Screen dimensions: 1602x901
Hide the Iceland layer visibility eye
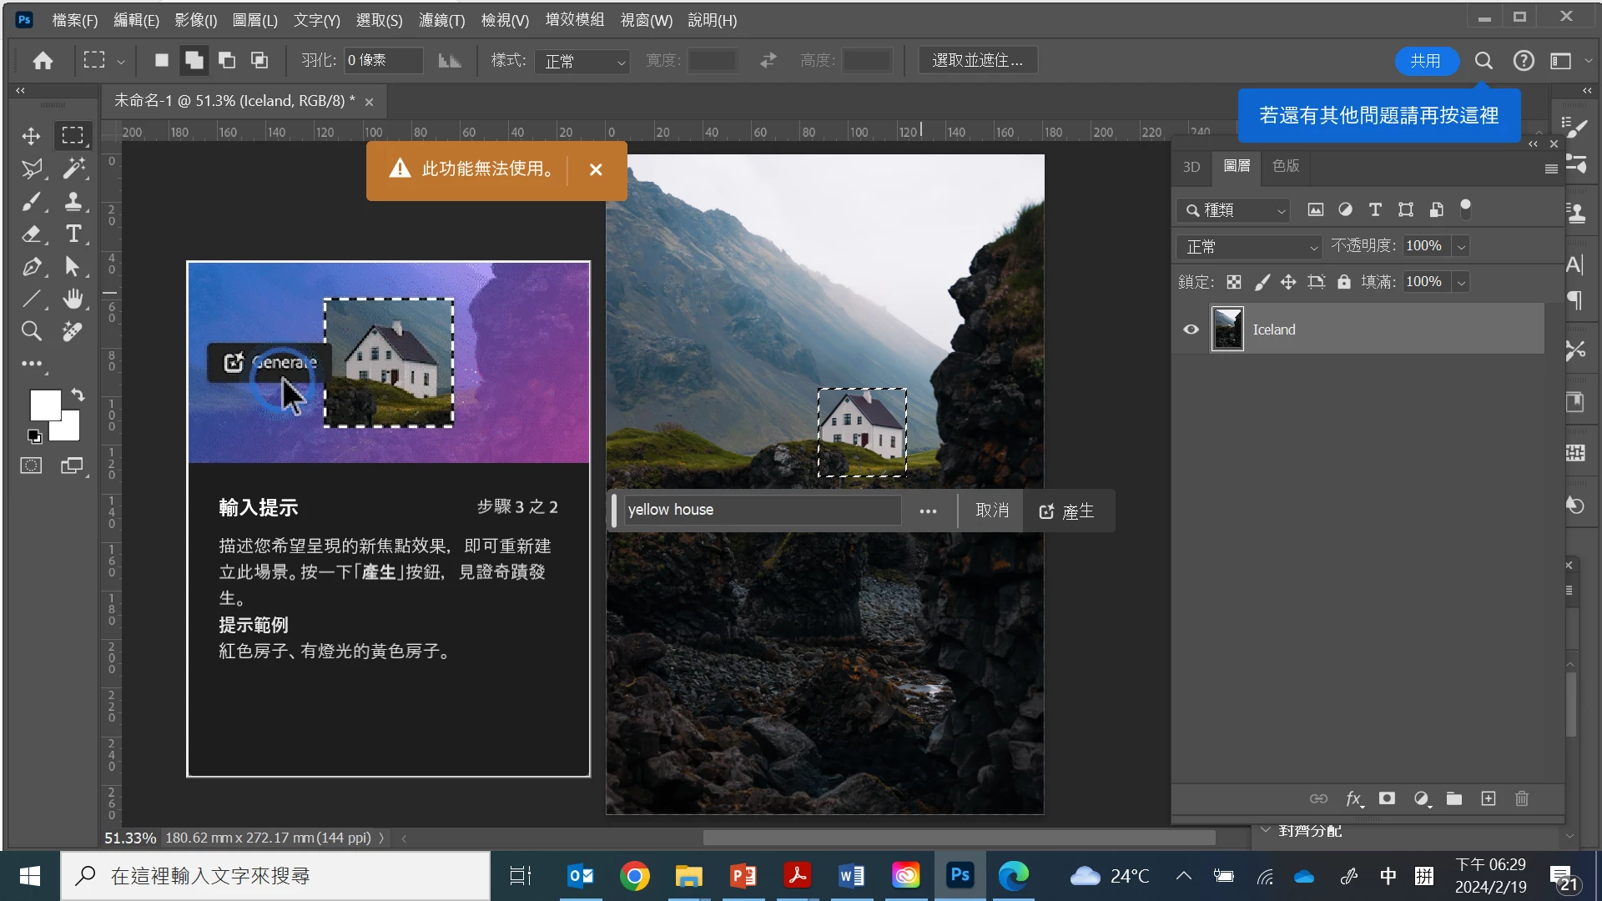pos(1191,330)
